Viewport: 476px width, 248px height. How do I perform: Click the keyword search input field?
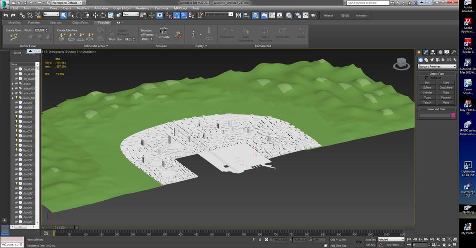pyautogui.click(x=368, y=3)
